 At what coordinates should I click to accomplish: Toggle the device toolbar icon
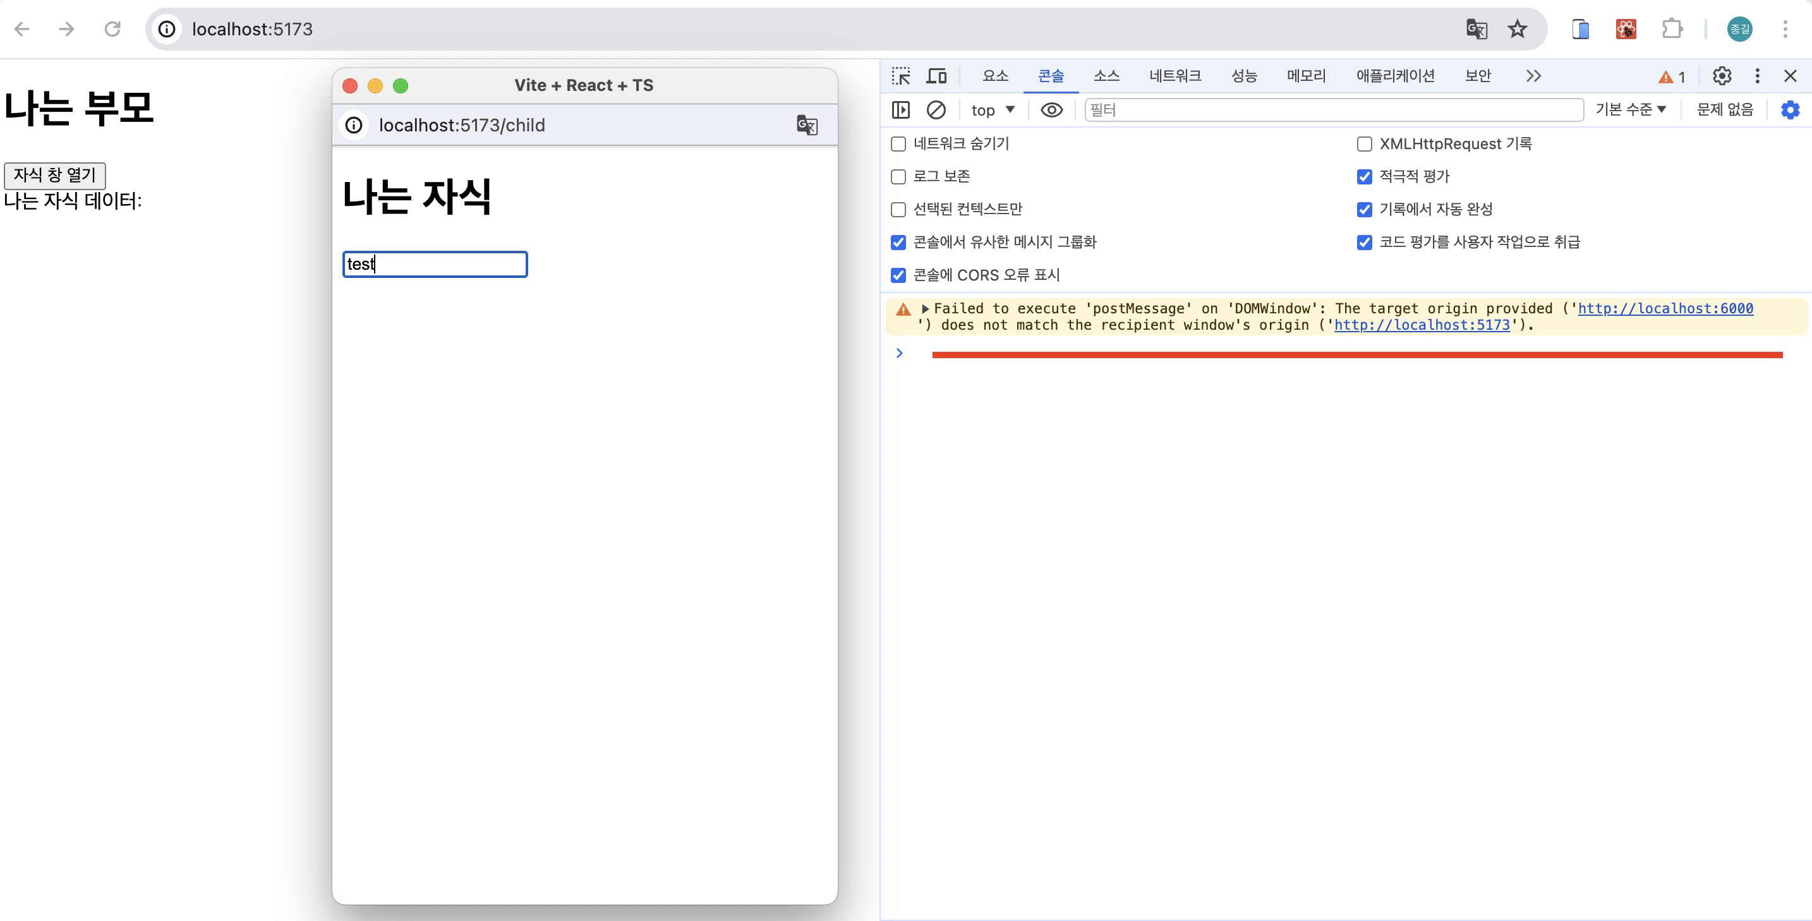(936, 76)
